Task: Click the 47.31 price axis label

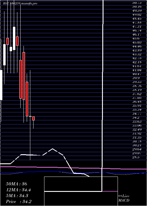Action: coord(137,27)
